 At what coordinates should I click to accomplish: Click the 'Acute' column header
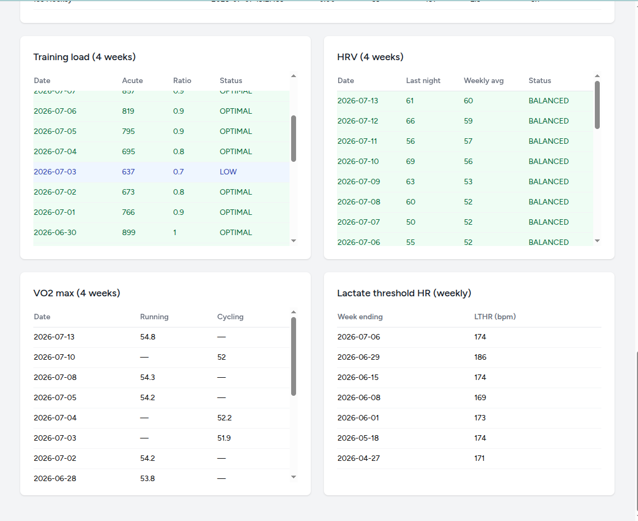(x=132, y=81)
